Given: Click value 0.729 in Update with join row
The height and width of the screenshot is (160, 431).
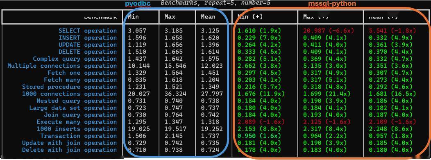Looking at the screenshot, I should click(137, 143).
